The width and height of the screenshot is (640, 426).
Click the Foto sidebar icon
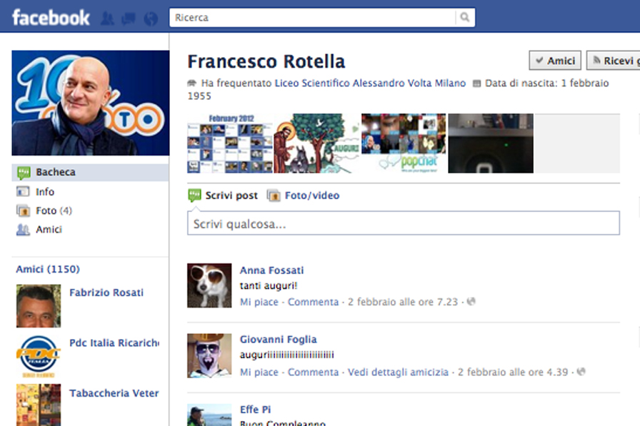pyautogui.click(x=23, y=211)
